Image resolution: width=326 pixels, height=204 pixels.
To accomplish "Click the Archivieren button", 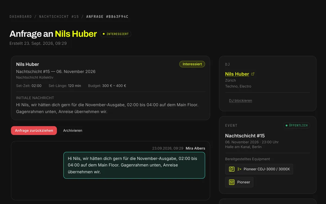I will click(x=73, y=131).
